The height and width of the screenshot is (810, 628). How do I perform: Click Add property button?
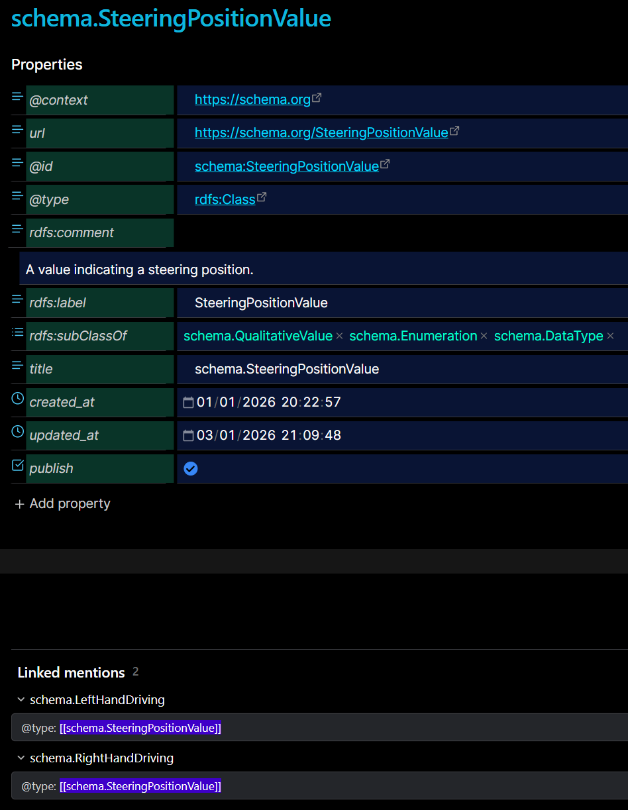click(x=63, y=504)
